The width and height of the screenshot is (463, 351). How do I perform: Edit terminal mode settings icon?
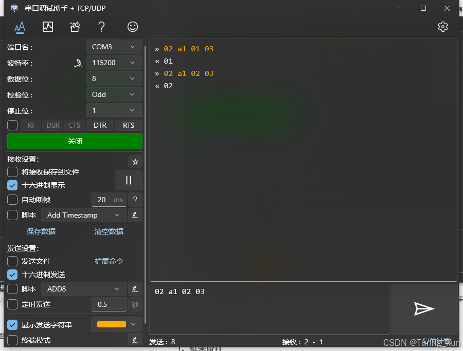135,340
